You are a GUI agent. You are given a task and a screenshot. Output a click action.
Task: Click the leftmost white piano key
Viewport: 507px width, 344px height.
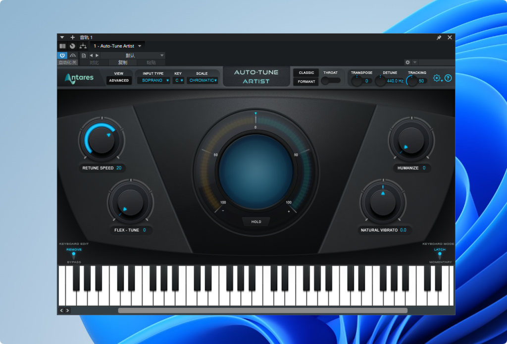pos(62,286)
